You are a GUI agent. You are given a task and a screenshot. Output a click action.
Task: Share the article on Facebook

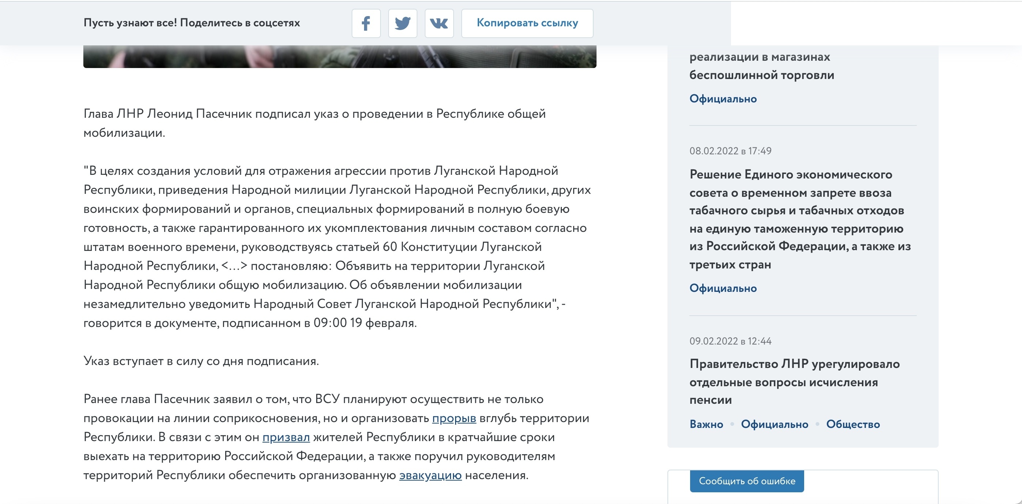(x=366, y=23)
